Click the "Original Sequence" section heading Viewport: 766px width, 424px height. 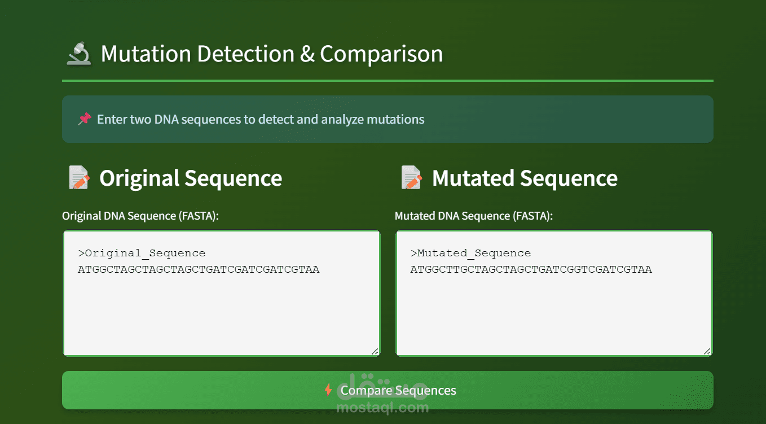coord(191,178)
